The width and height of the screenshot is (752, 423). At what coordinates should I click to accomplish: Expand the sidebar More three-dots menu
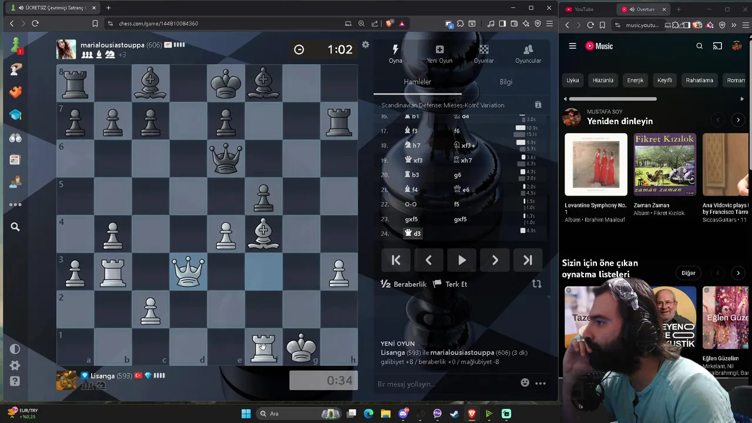pyautogui.click(x=15, y=204)
